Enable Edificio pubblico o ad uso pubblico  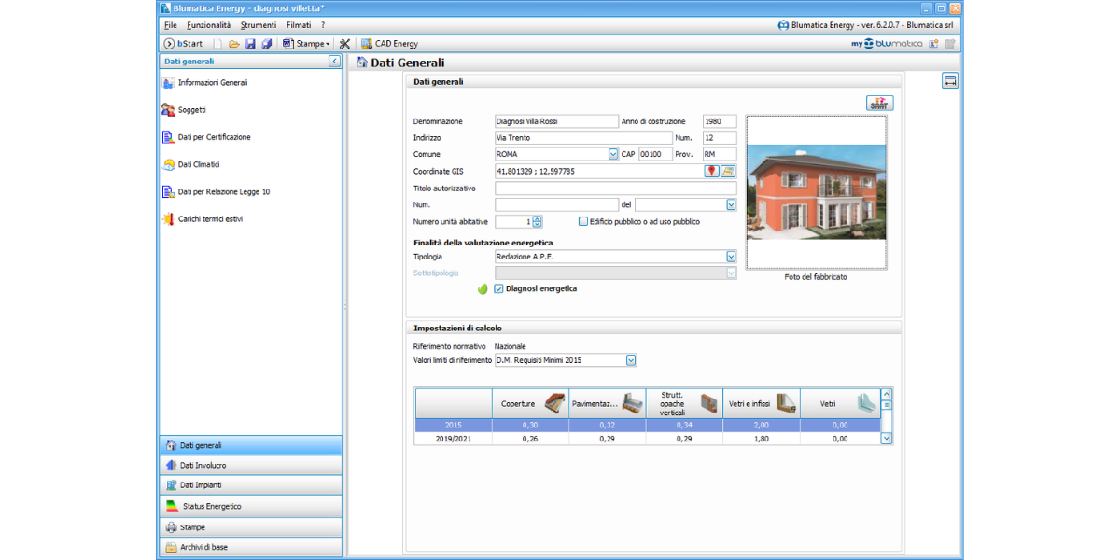point(583,222)
